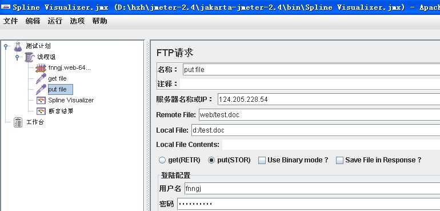Collapse the 测试计划 tree node
The image size is (440, 211).
point(6,46)
